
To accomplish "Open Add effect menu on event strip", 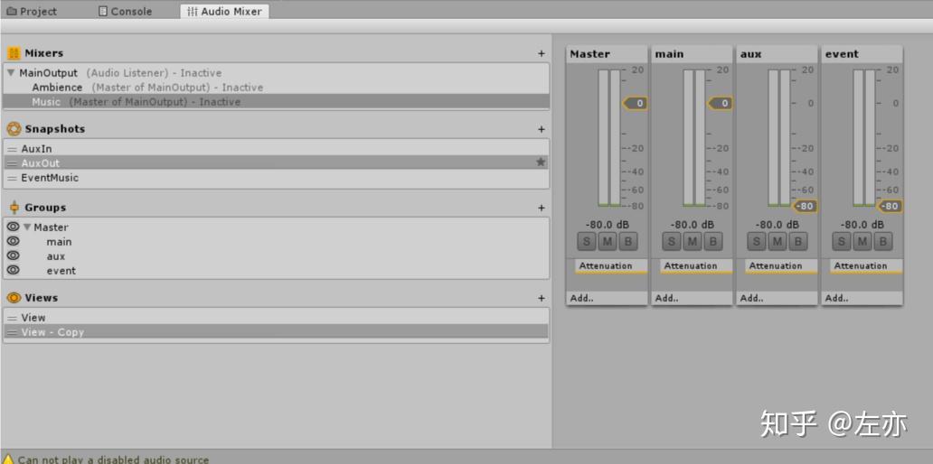I will (x=862, y=298).
